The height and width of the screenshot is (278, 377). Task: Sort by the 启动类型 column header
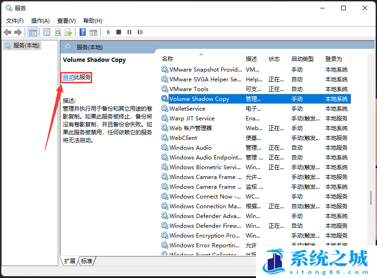[x=305, y=59]
